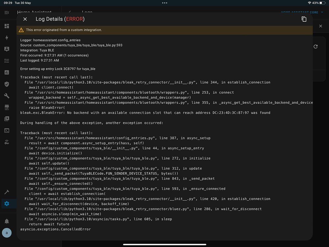
Task: Copy the log details to clipboard
Action: [304, 19]
